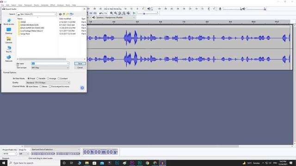Screen dimensions: 296x166
Task: Fit project to width zoom icon
Action: click(124, 13)
